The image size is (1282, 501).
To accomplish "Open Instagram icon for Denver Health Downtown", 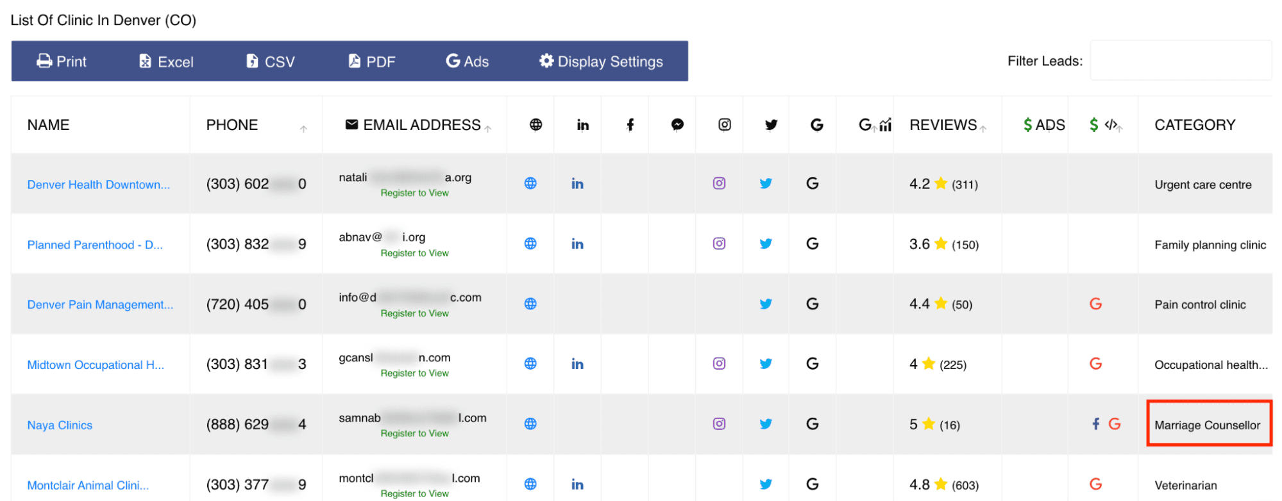I will click(x=719, y=183).
